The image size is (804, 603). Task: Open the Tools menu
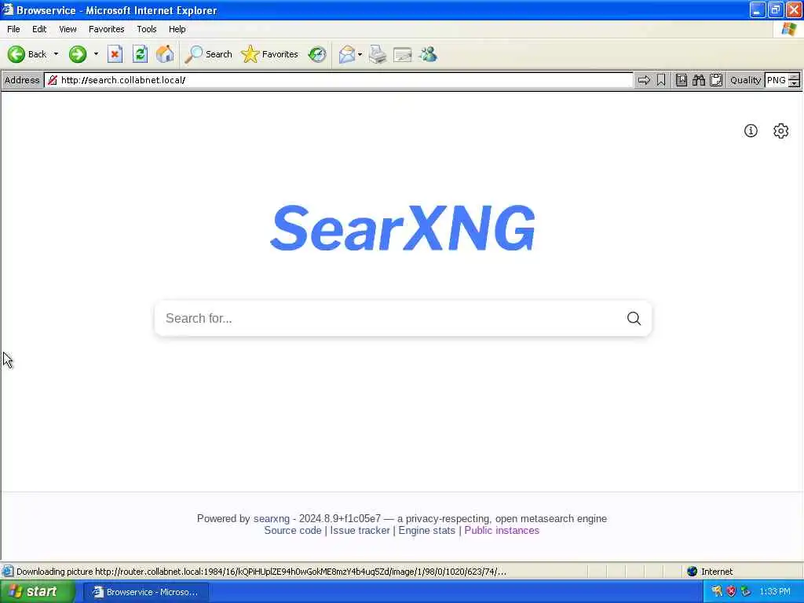(147, 29)
